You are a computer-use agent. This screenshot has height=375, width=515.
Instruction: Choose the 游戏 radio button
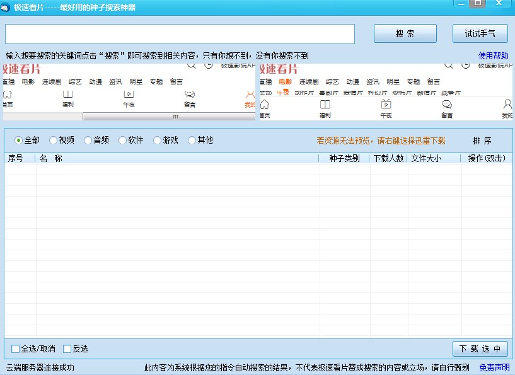[x=157, y=141]
